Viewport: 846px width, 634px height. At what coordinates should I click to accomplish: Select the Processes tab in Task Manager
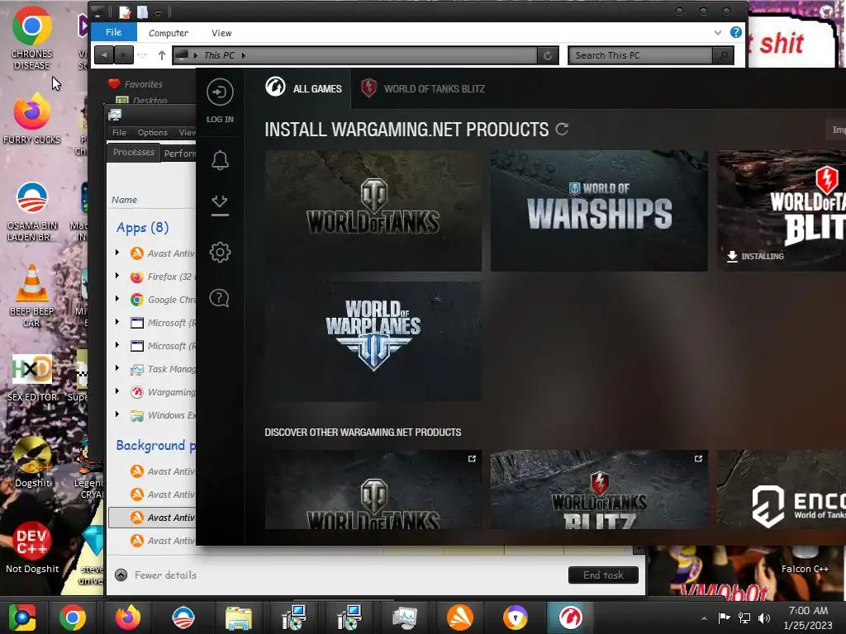[133, 152]
